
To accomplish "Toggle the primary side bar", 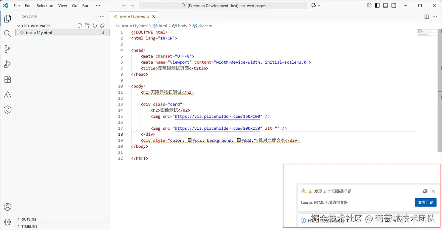I will pos(377,6).
